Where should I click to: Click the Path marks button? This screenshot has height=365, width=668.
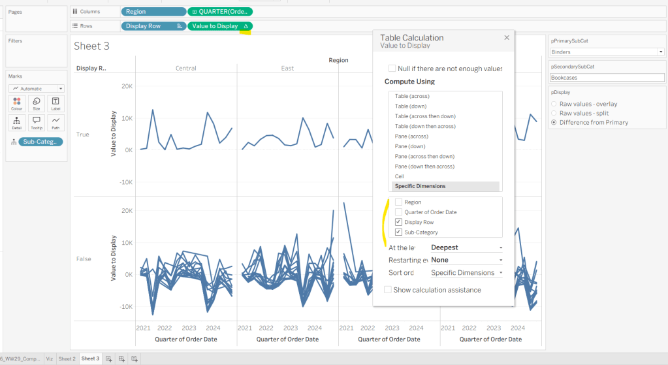click(x=56, y=123)
